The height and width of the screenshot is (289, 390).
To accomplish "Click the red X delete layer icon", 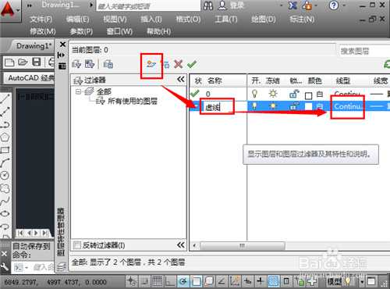I will tap(179, 64).
